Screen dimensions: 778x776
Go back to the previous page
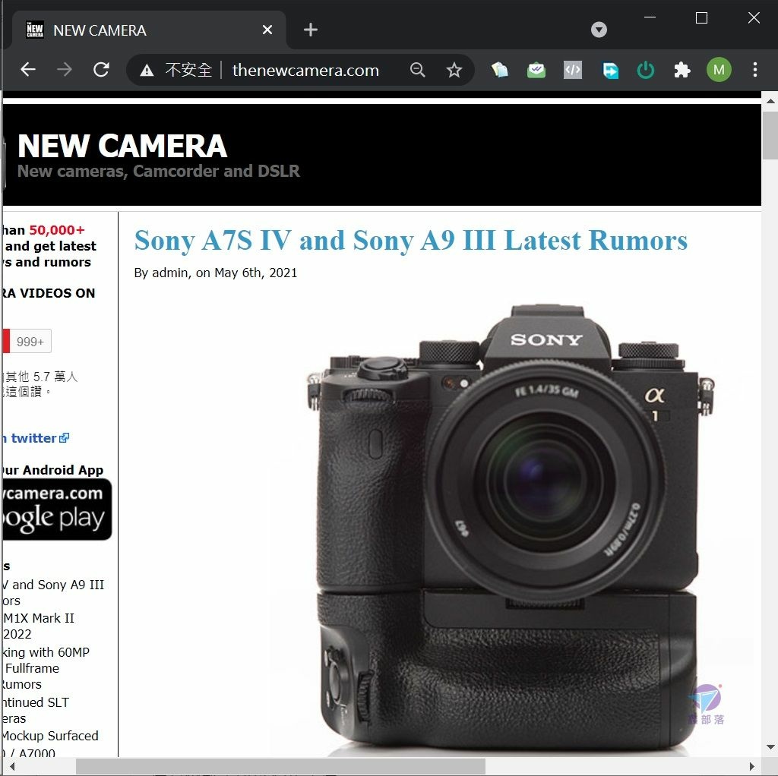(28, 69)
